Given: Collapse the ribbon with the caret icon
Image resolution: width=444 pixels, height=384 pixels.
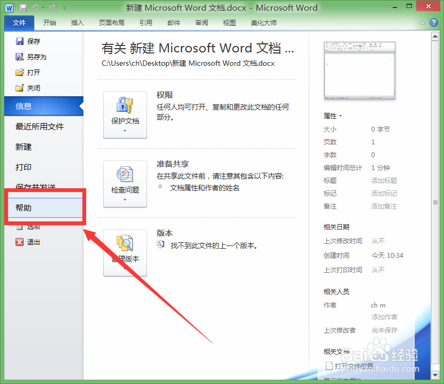Looking at the screenshot, I should coord(422,23).
